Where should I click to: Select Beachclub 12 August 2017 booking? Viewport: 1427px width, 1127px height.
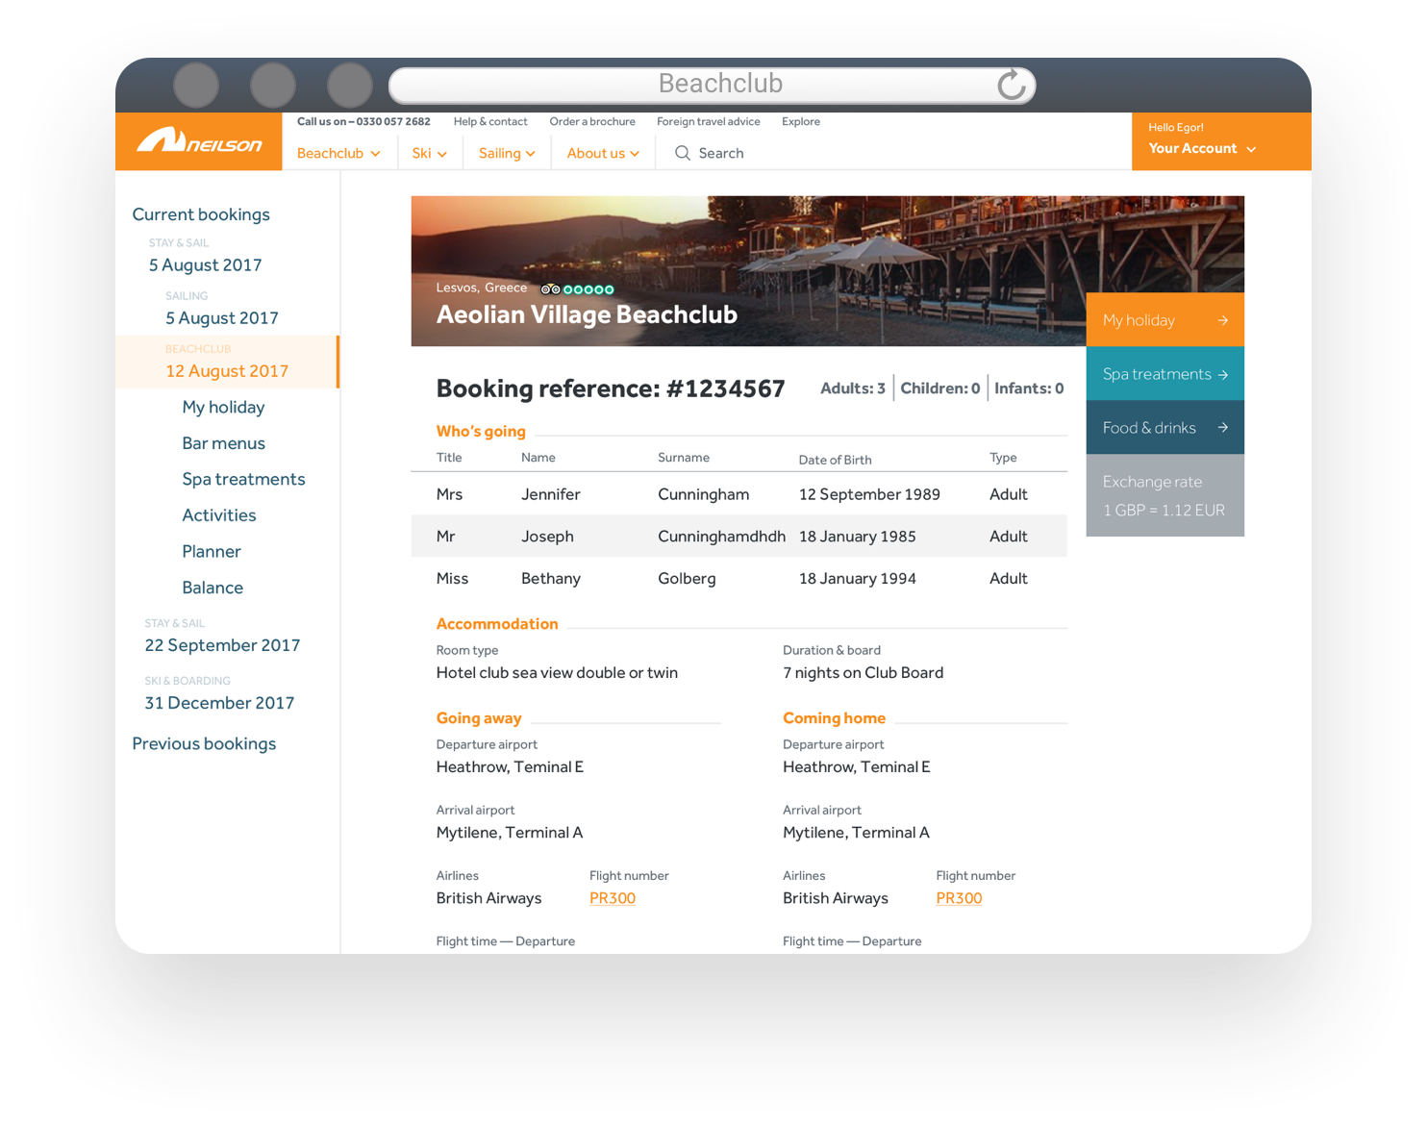tap(227, 363)
